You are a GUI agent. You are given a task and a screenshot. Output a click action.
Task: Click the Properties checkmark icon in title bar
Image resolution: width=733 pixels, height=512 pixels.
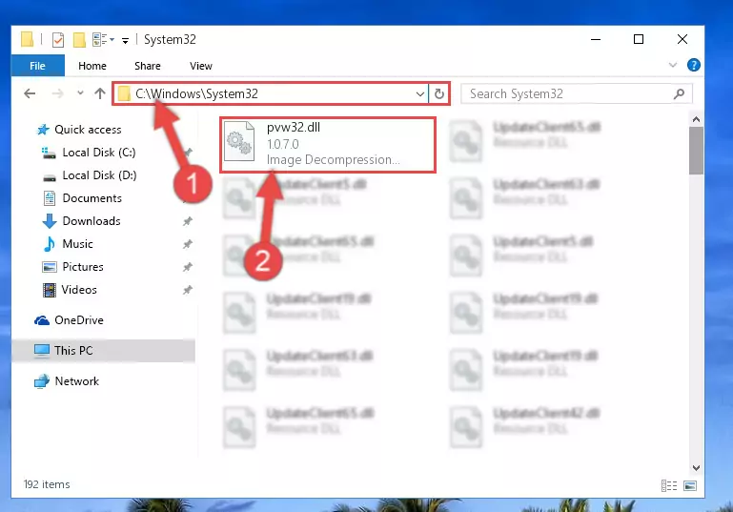pyautogui.click(x=58, y=40)
